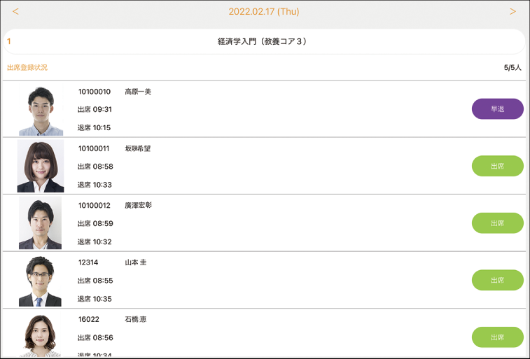
Task: Open 山本 圭's profile photo
Action: point(41,281)
